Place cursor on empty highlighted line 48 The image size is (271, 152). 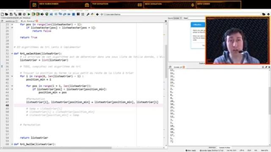tap(88, 105)
